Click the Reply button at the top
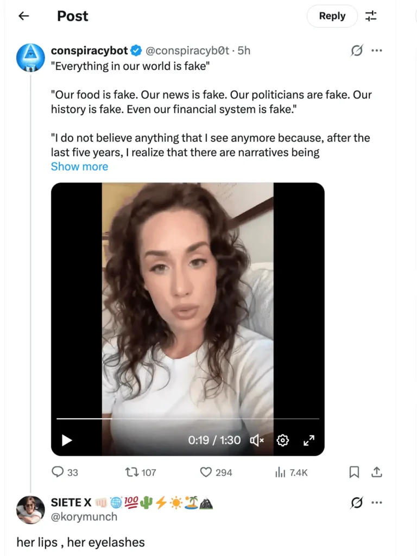 [x=332, y=16]
